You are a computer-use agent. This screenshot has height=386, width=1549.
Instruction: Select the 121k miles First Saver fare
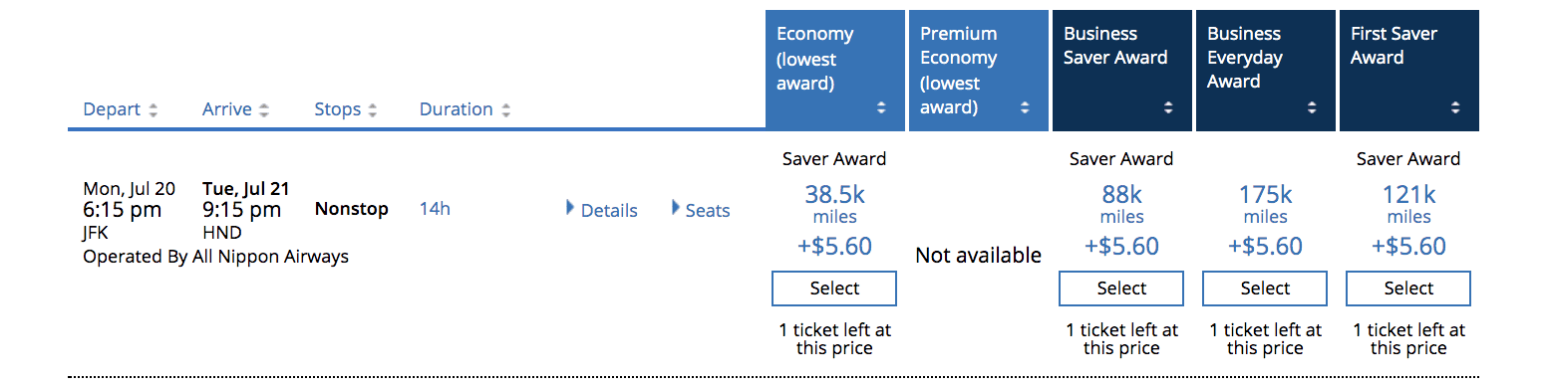[1408, 289]
